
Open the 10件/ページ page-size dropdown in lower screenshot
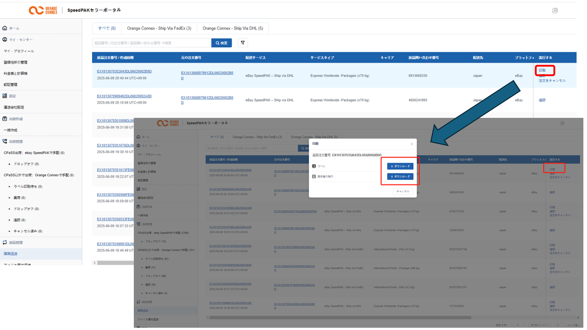[540, 325]
